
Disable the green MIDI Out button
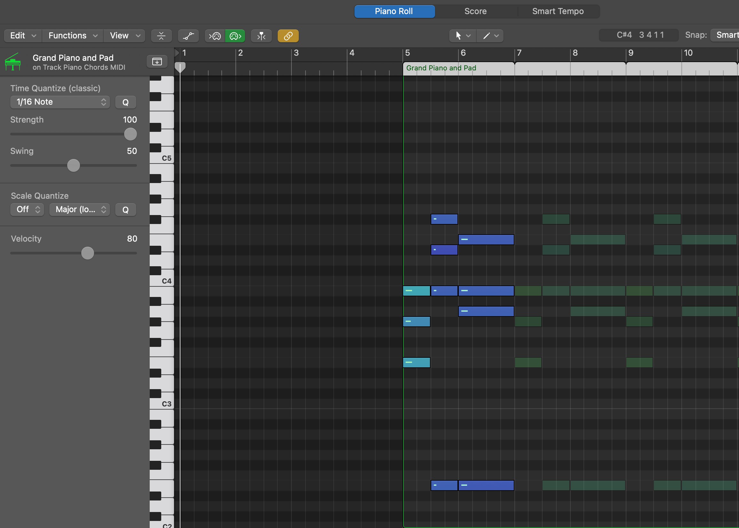pyautogui.click(x=235, y=36)
